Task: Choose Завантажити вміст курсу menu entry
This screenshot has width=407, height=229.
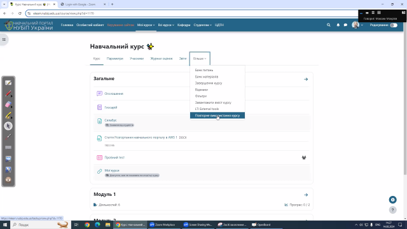Action: click(x=217, y=102)
